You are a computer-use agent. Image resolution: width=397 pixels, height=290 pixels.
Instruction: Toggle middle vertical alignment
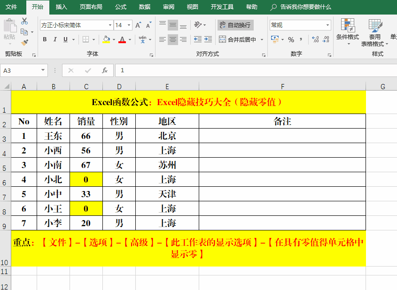point(173,25)
